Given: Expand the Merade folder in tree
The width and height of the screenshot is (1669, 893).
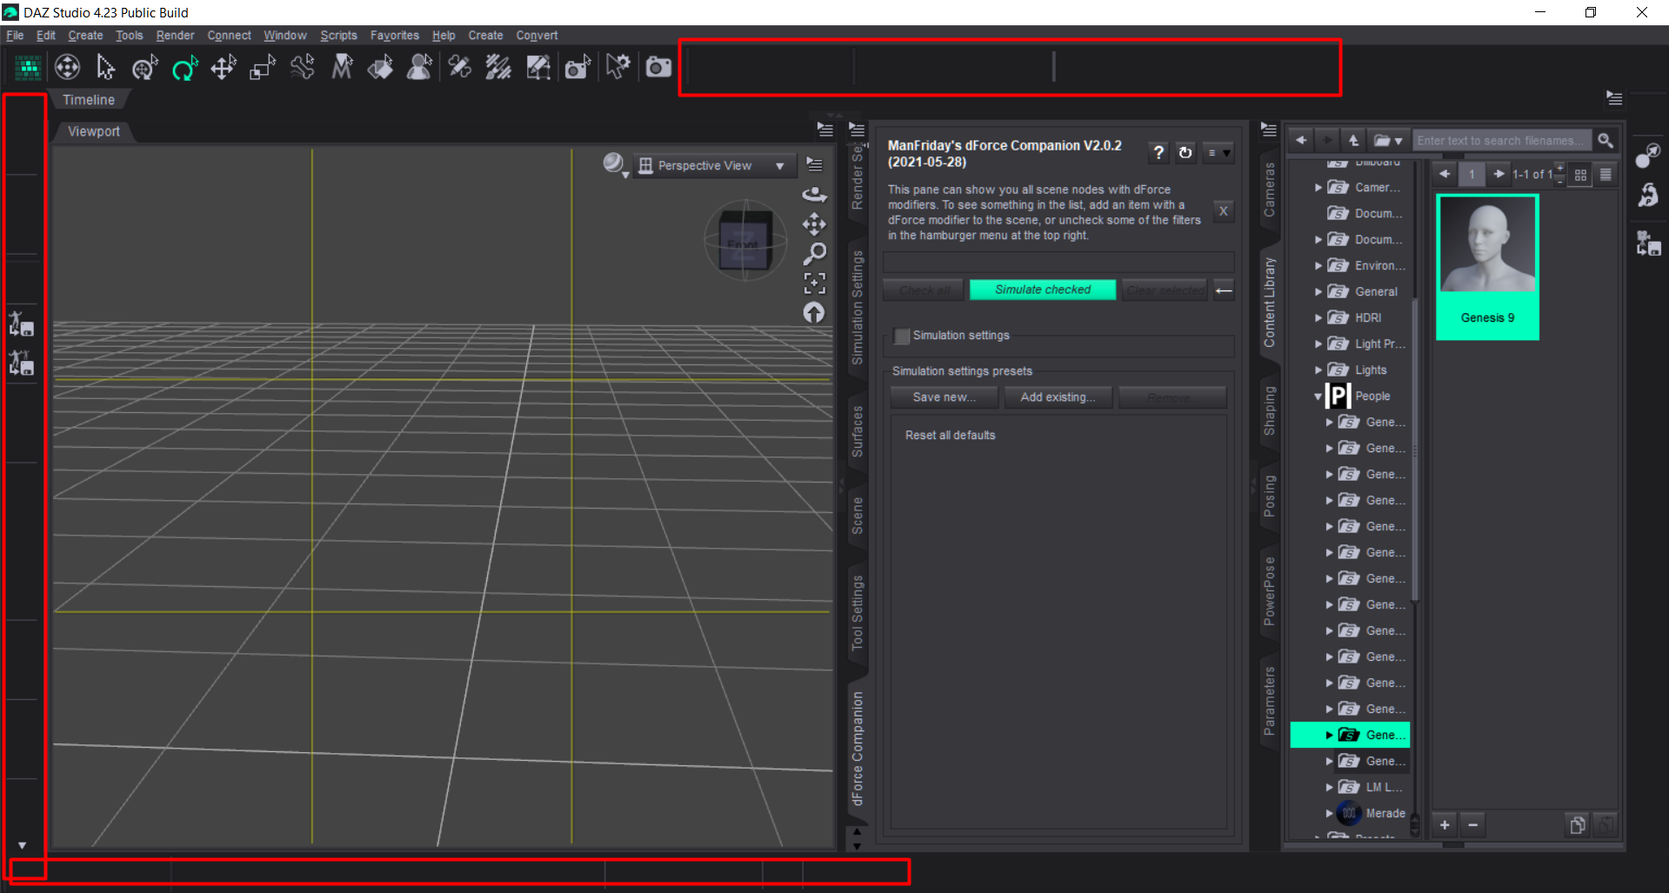Looking at the screenshot, I should click(x=1329, y=814).
